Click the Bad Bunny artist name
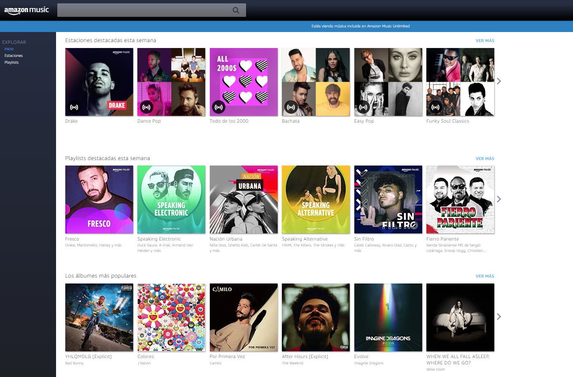This screenshot has height=377, width=573. coord(75,363)
